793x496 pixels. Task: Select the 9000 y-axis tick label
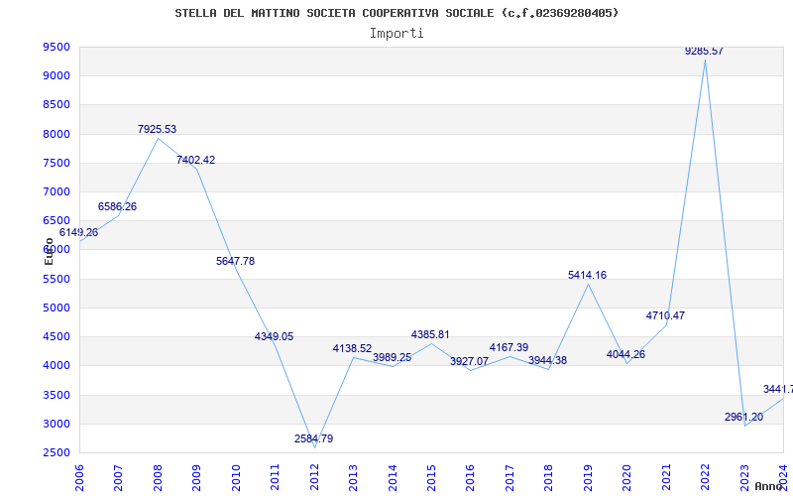pyautogui.click(x=57, y=76)
